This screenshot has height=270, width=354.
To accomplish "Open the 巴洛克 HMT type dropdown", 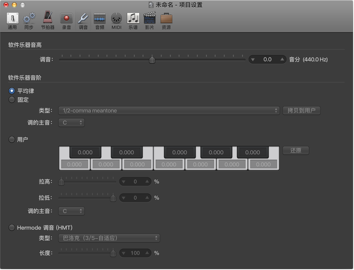I will point(108,238).
